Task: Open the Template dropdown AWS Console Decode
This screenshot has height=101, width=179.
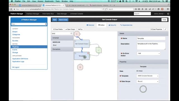Action: pos(148,76)
